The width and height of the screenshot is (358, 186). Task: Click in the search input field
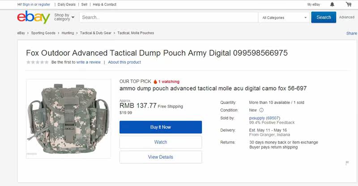[169, 17]
